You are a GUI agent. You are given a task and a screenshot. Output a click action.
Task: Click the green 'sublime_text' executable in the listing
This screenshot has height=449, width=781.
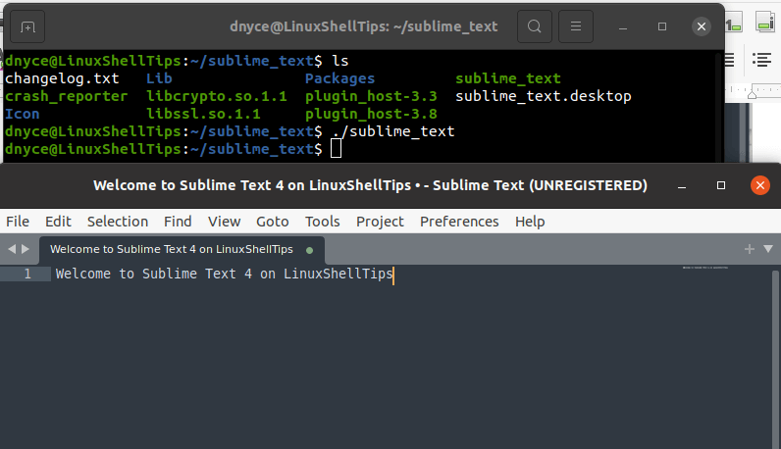508,78
